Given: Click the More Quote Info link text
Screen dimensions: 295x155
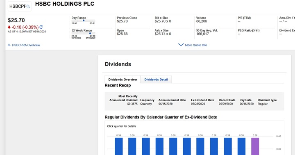Looking at the screenshot, I should (196, 45).
